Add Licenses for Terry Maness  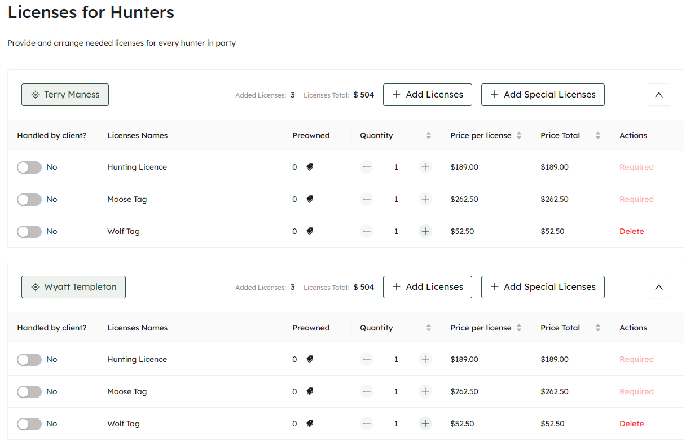click(428, 95)
